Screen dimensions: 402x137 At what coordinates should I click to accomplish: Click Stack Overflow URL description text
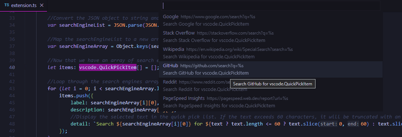click(x=235, y=33)
